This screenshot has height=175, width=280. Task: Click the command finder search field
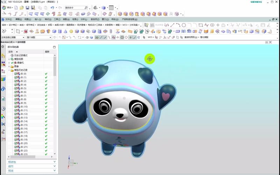(x=76, y=8)
